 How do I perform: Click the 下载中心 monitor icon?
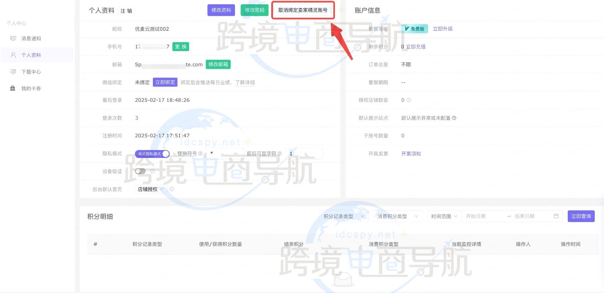[x=13, y=72]
